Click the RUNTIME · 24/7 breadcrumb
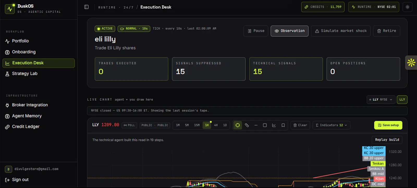The image size is (417, 188). click(116, 8)
